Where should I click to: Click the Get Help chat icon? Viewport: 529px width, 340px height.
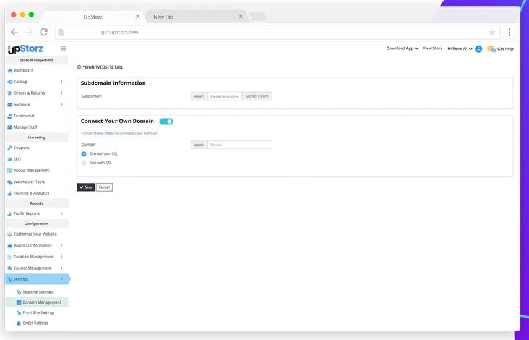point(491,49)
